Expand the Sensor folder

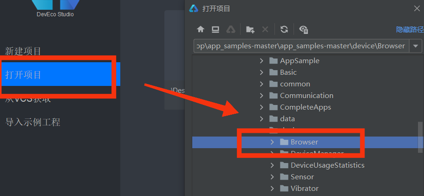click(x=272, y=177)
